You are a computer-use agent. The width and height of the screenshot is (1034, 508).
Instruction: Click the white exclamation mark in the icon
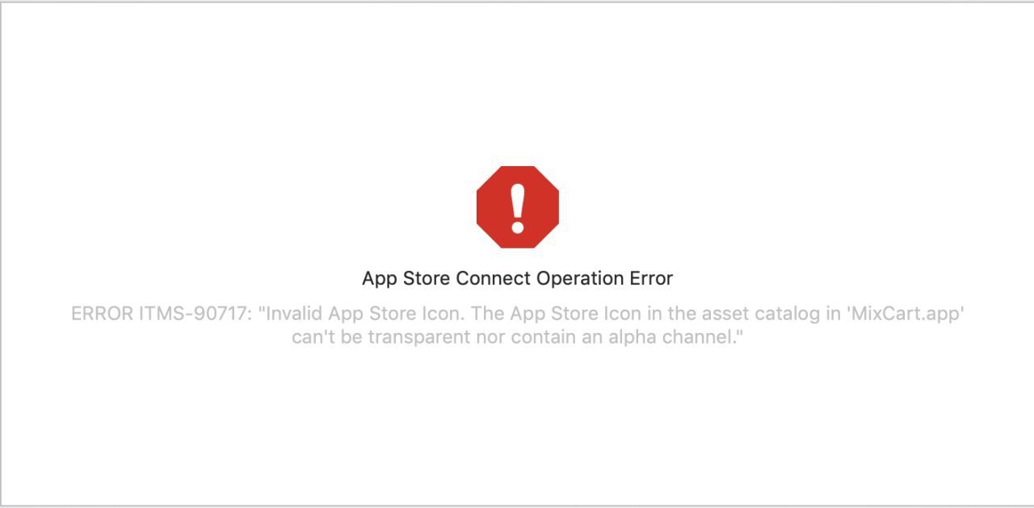[517, 206]
